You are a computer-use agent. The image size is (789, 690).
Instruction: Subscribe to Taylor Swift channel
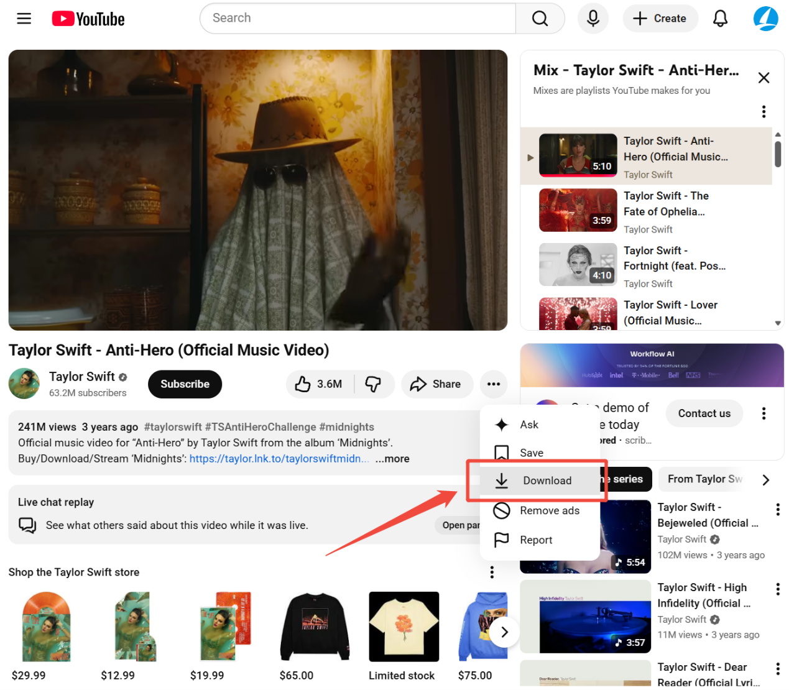185,384
